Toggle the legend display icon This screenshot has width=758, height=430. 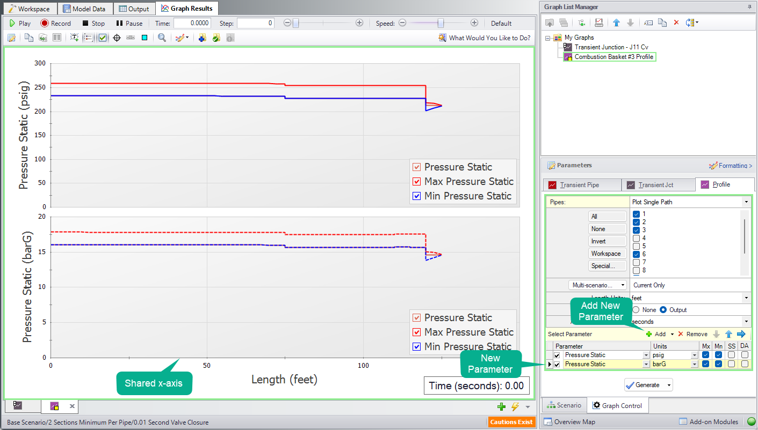click(x=89, y=38)
